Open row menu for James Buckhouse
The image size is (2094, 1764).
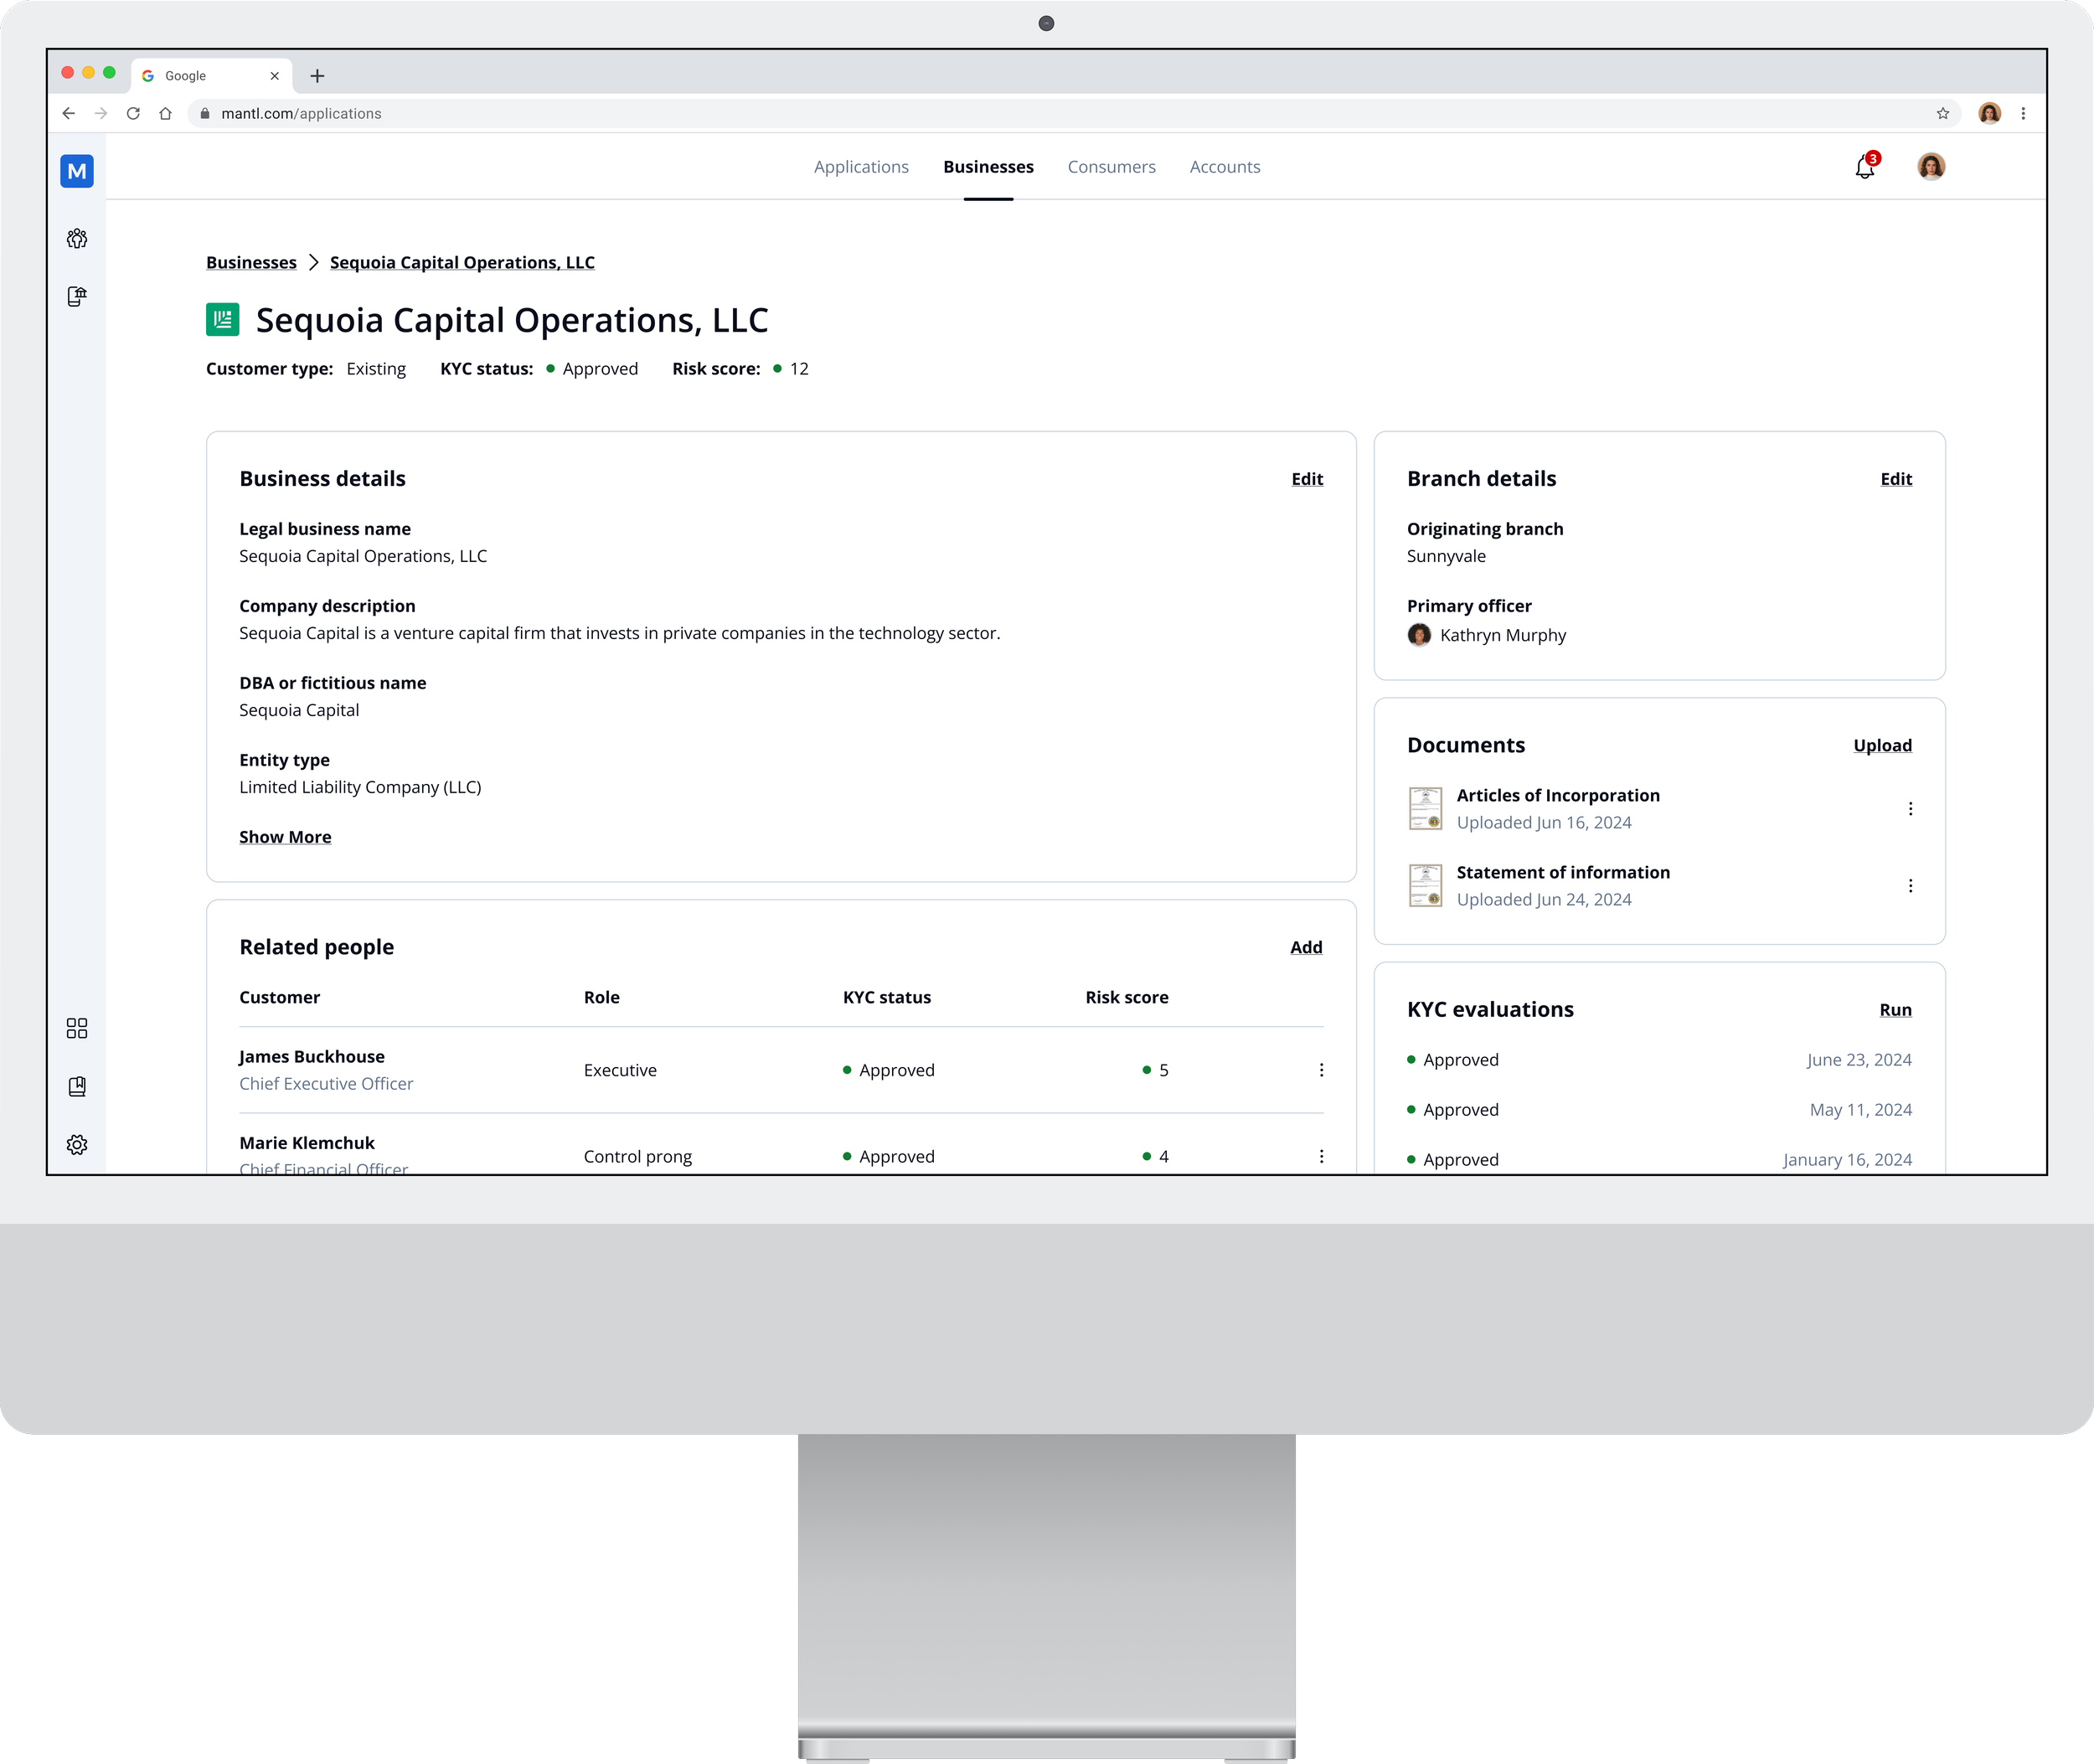click(1321, 1070)
